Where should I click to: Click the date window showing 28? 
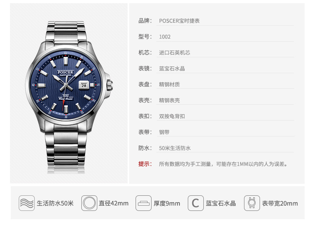pos(84,86)
